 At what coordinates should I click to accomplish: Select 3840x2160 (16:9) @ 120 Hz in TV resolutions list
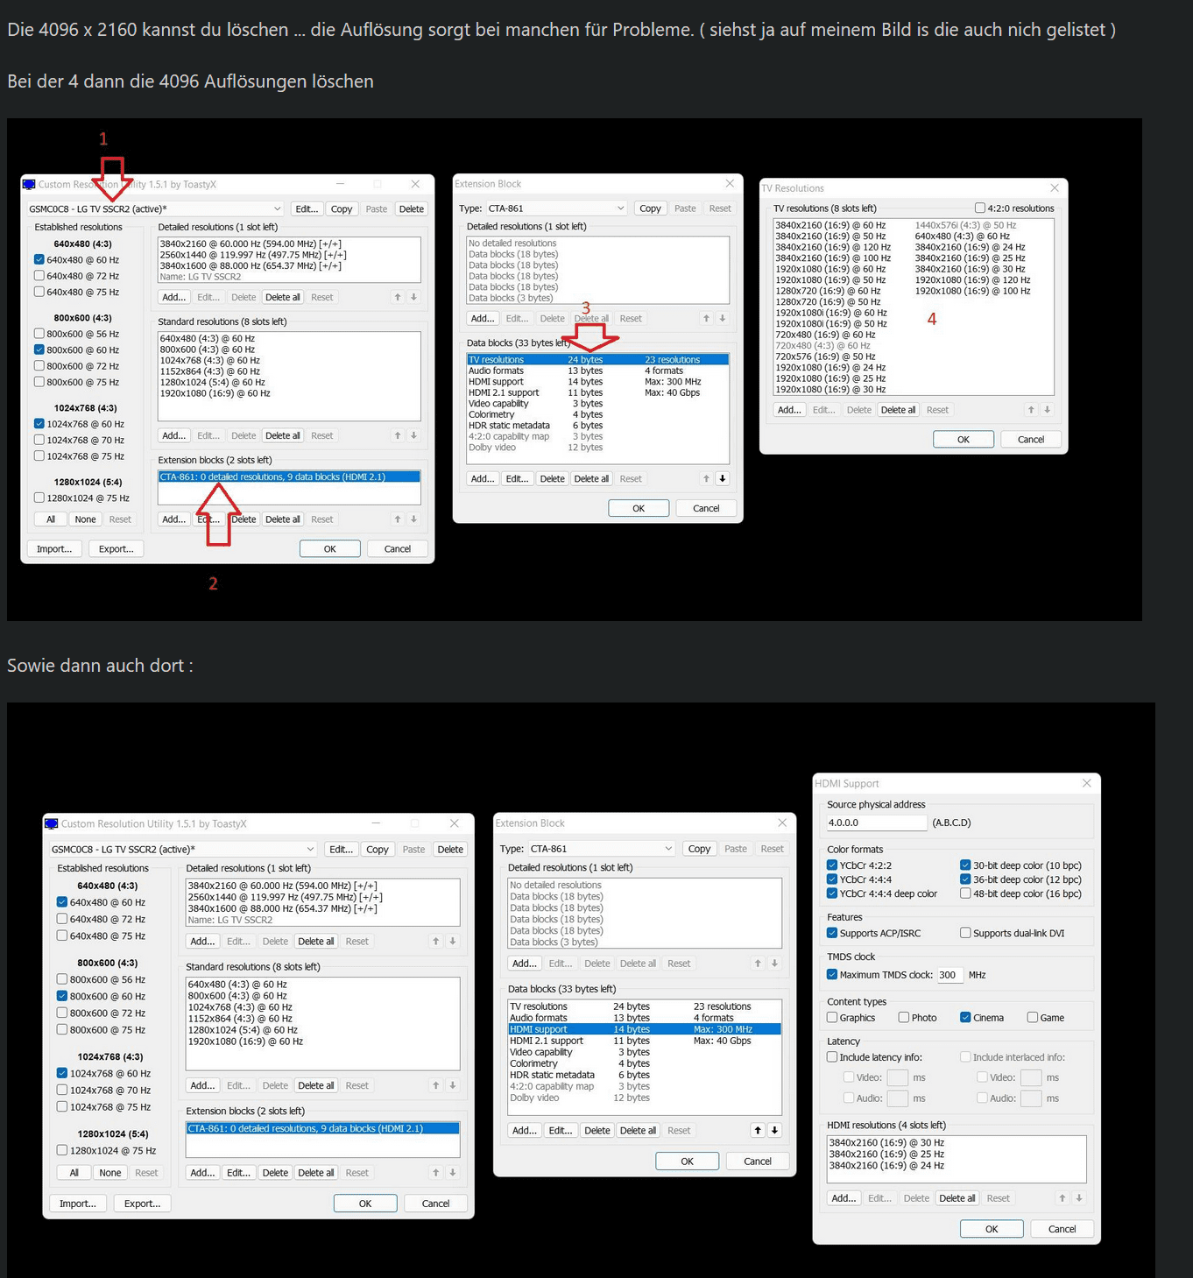point(833,247)
